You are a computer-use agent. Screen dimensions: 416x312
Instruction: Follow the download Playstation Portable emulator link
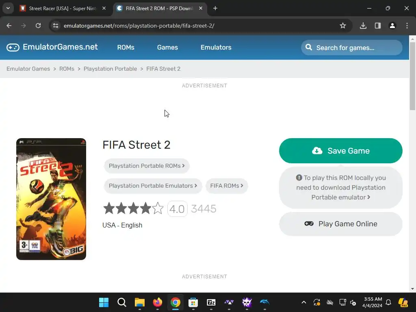(341, 188)
